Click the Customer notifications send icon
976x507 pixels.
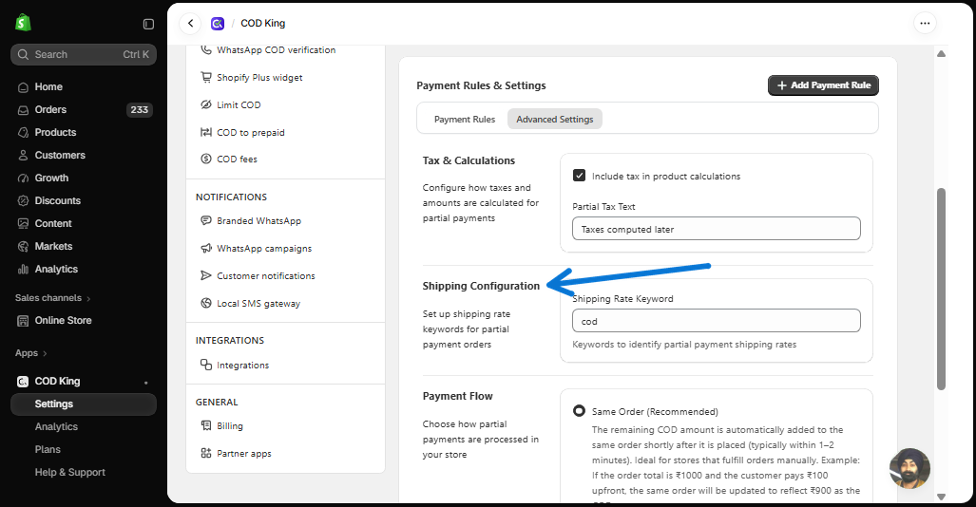[x=206, y=275]
